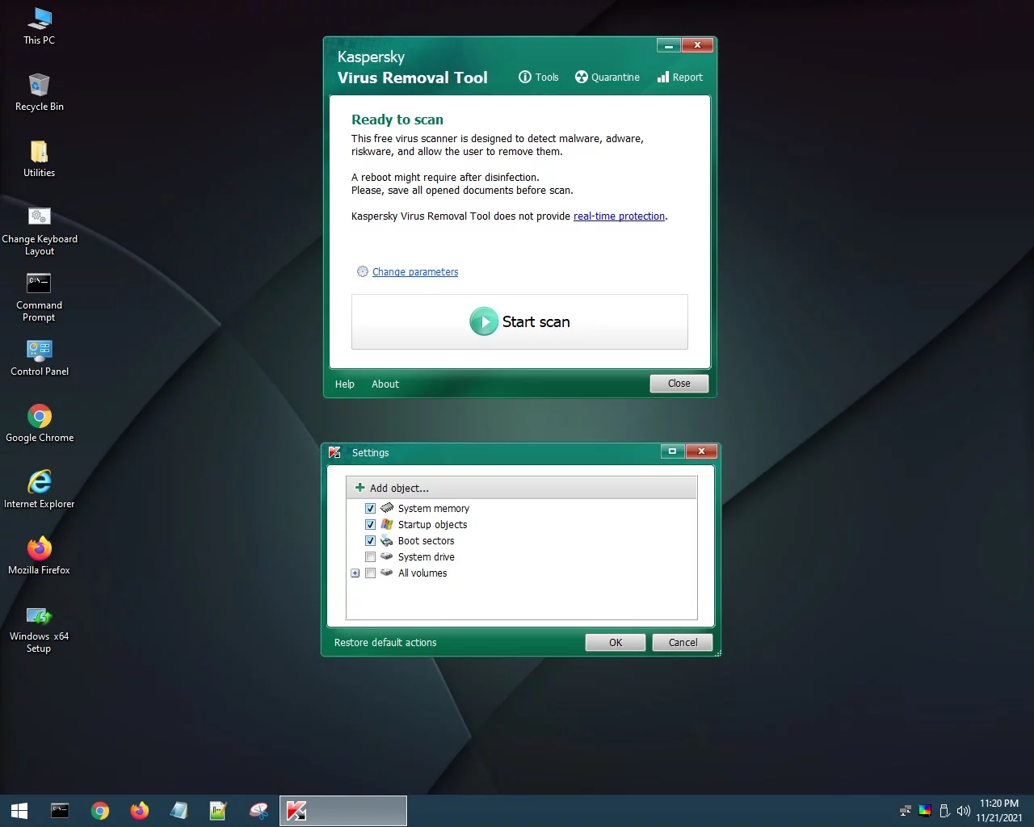Close the Kaspersky Virus Removal Tool via Close button

(679, 384)
